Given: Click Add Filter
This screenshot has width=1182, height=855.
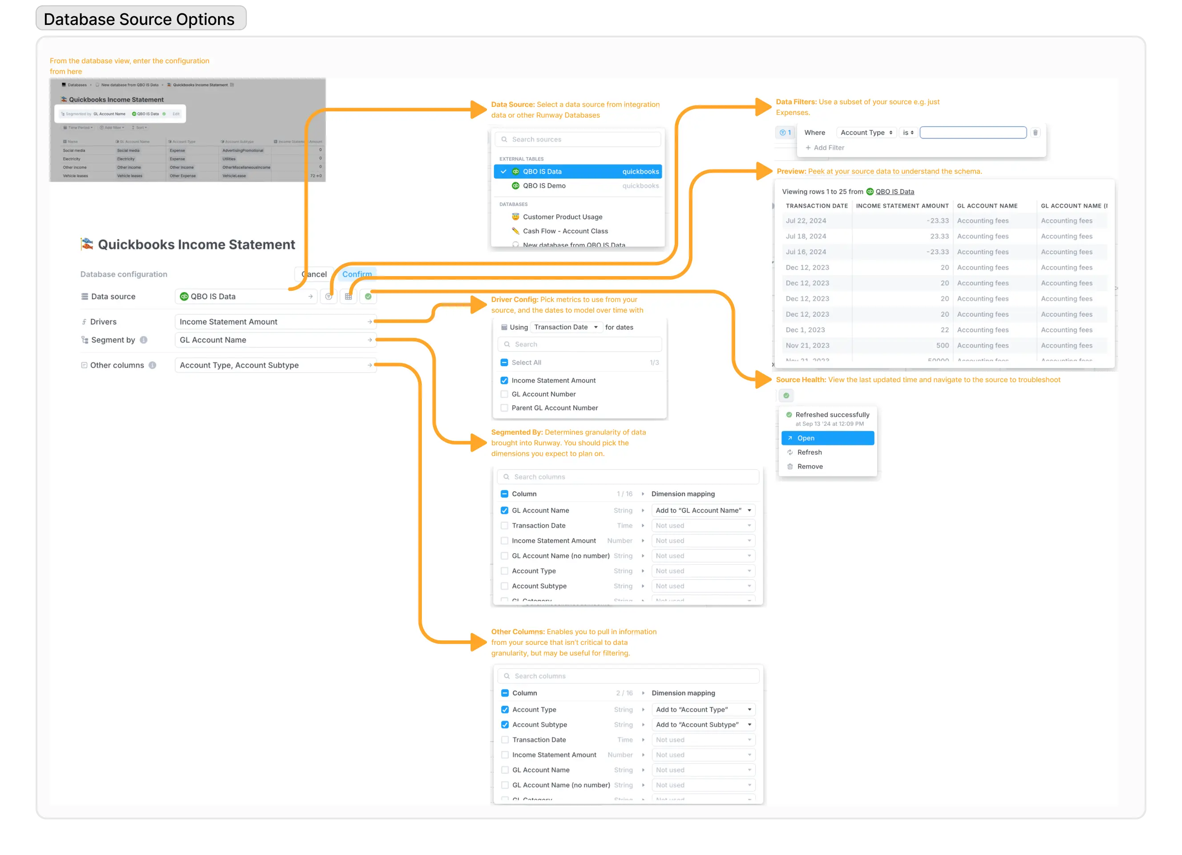Looking at the screenshot, I should 825,148.
